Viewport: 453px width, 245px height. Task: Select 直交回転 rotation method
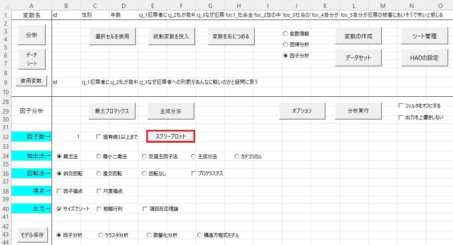pos(99,173)
